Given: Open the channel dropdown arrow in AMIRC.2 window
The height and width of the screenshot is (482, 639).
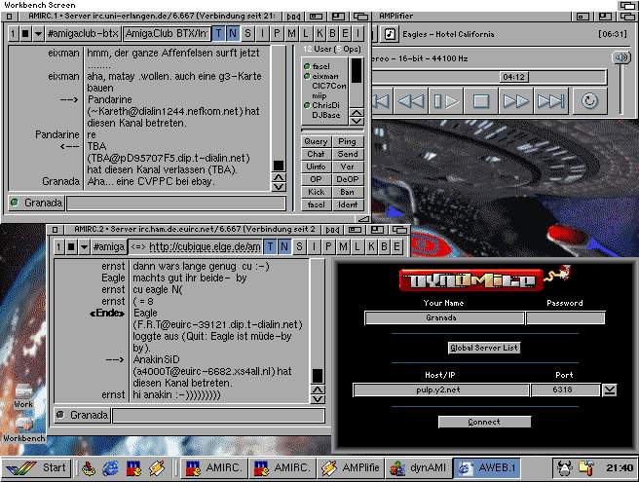Looking at the screenshot, I should (85, 247).
